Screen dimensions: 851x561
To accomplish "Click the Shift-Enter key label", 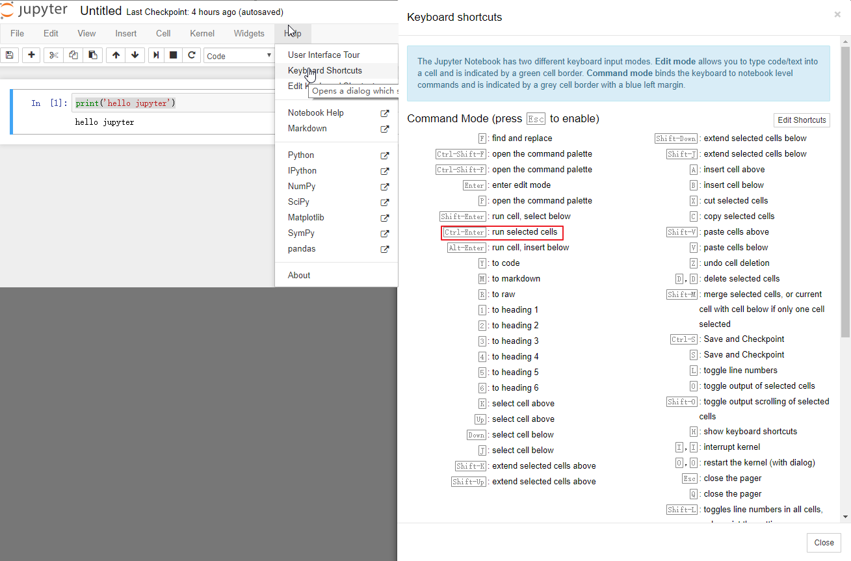I will point(463,216).
